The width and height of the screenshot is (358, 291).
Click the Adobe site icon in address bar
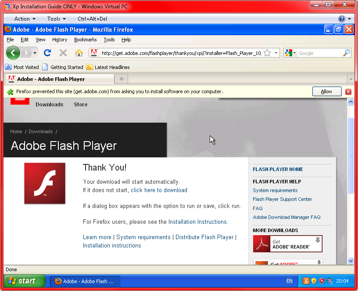94,53
